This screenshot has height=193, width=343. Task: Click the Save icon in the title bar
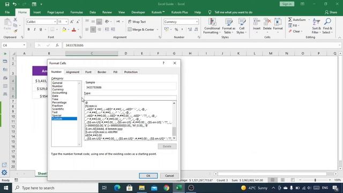pos(7,4)
